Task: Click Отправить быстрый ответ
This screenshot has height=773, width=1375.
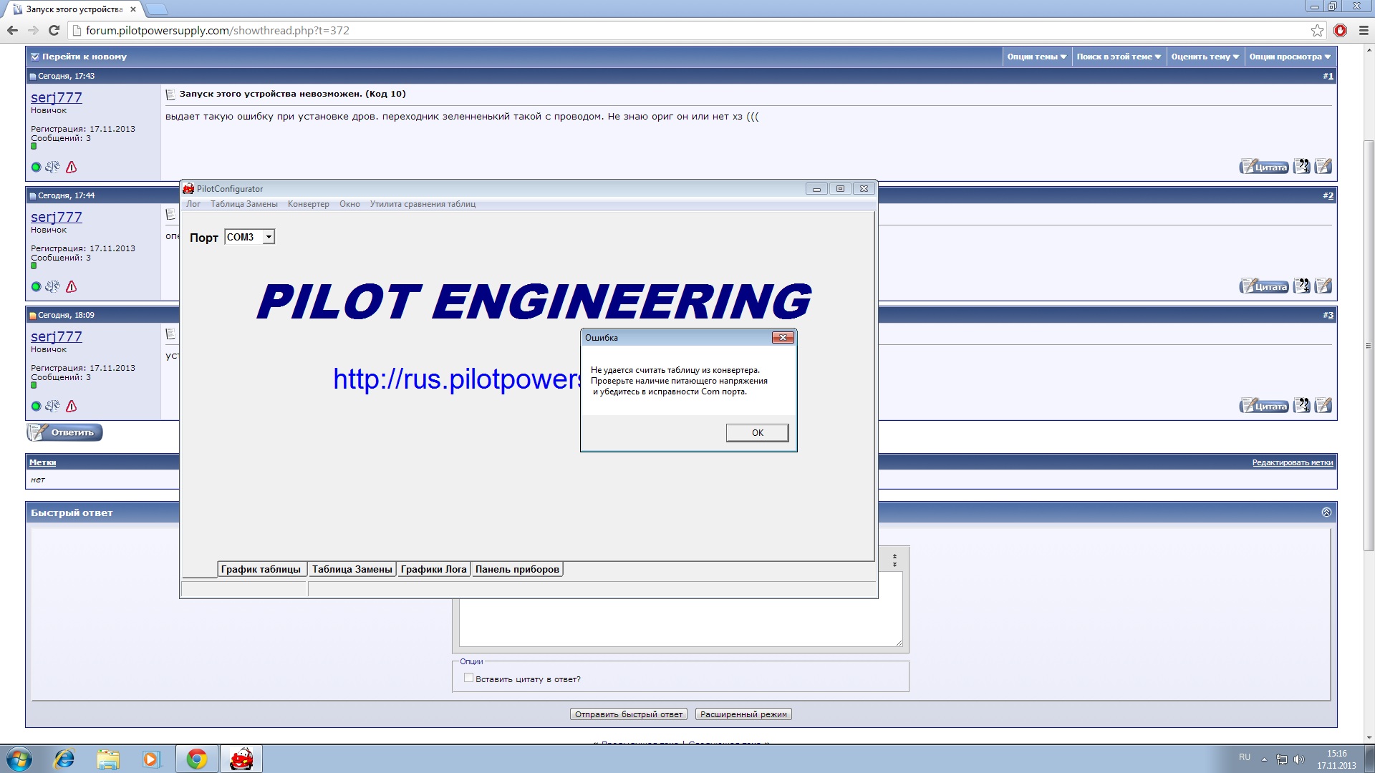Action: click(629, 714)
